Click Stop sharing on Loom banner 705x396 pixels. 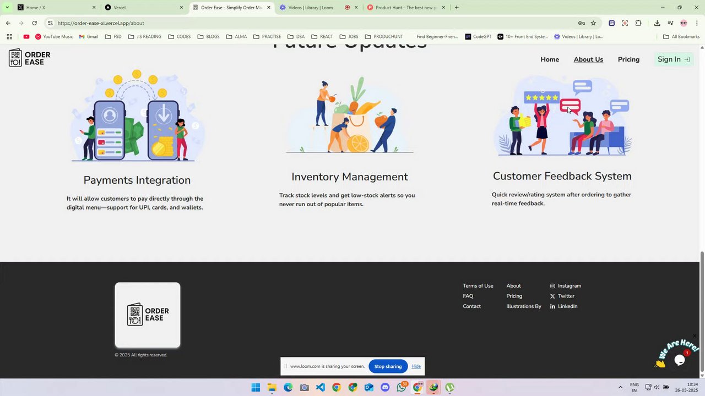click(388, 366)
